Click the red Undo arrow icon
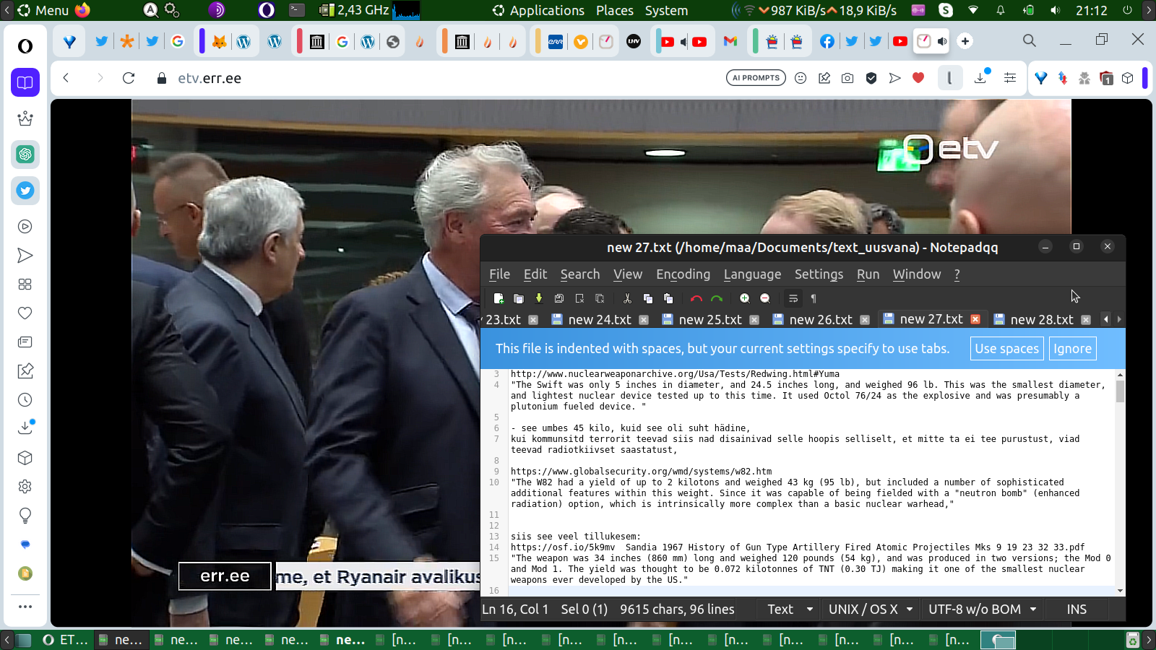Screen dimensions: 1156x650 coord(696,298)
